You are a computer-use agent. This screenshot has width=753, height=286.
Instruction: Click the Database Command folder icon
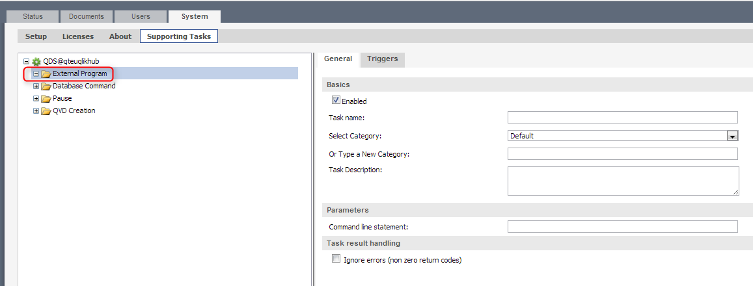click(x=46, y=86)
